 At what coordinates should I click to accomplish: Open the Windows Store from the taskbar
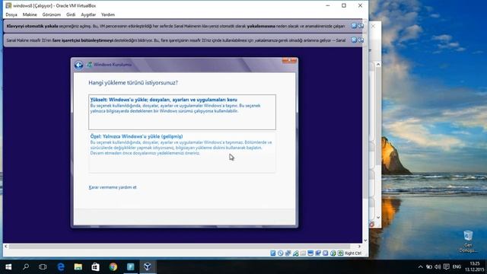95,266
